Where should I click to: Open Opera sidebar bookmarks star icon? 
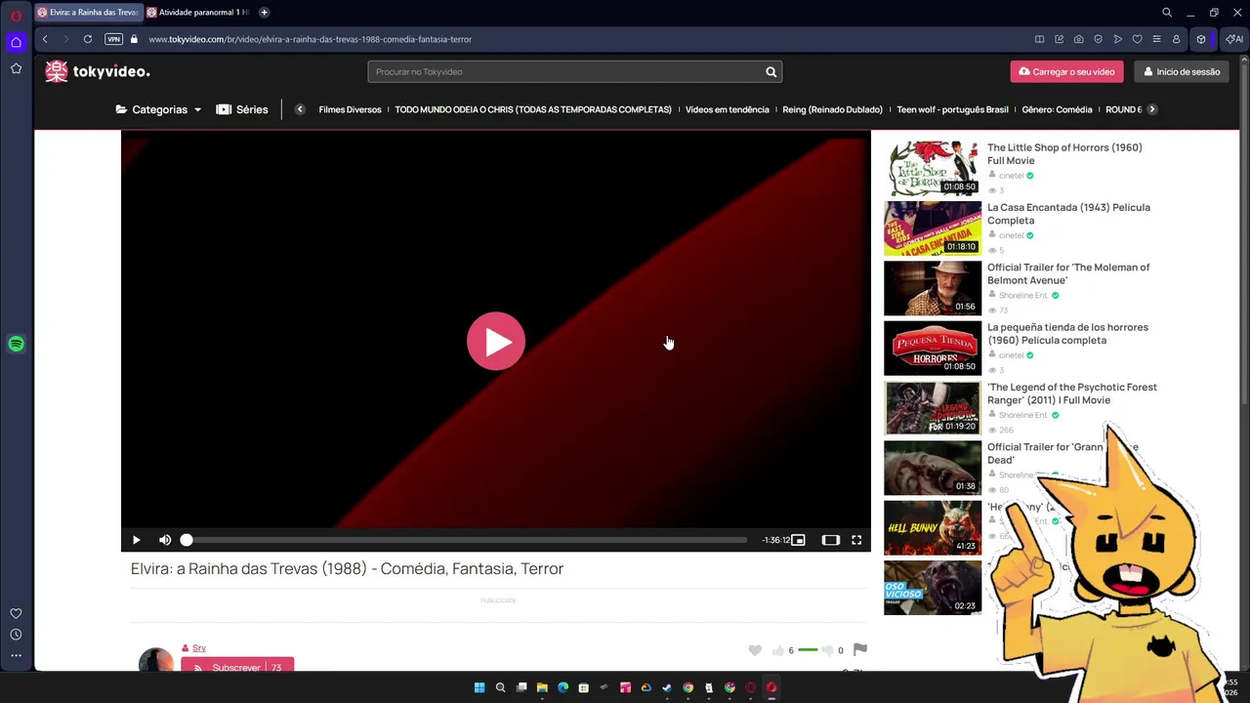click(16, 68)
